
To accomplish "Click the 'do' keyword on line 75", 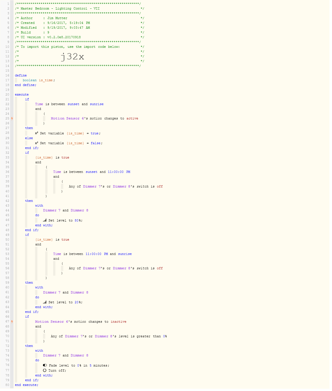I will click(37, 360).
